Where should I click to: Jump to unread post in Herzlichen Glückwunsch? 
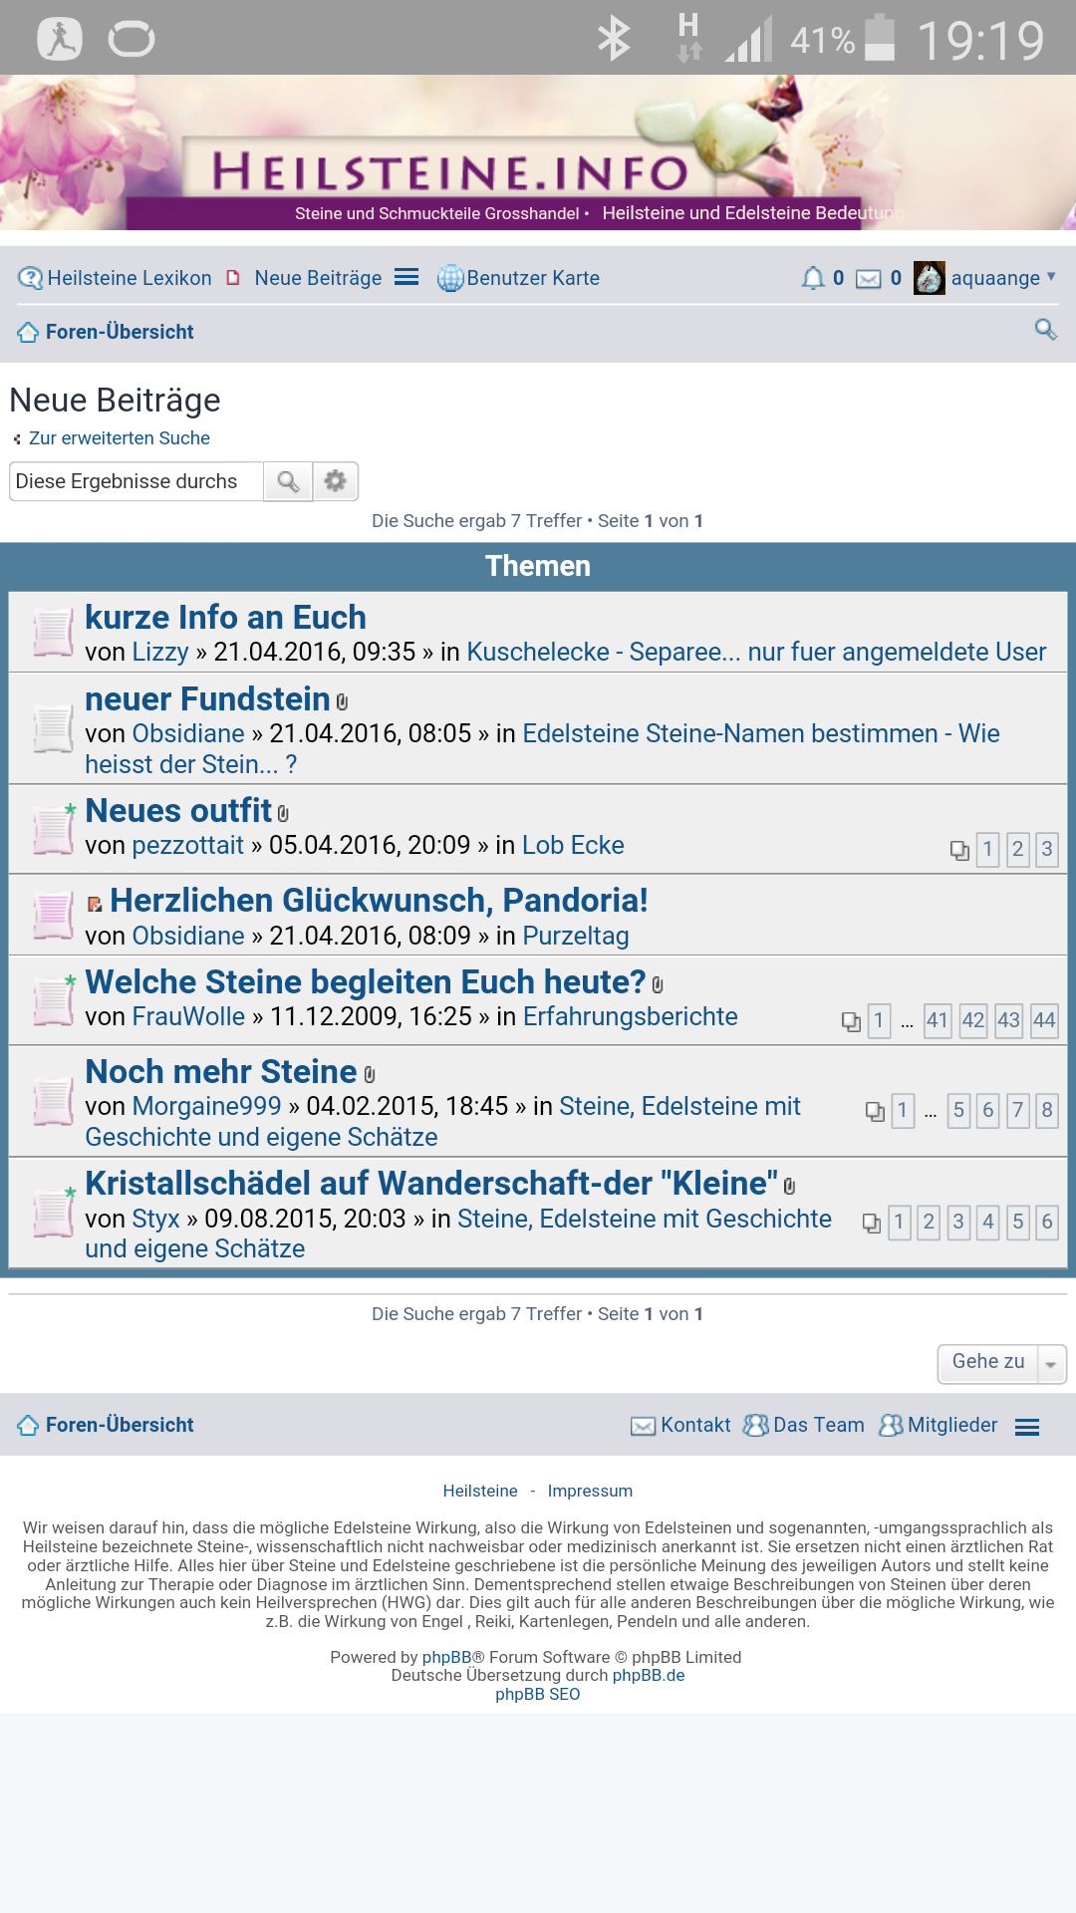96,904
